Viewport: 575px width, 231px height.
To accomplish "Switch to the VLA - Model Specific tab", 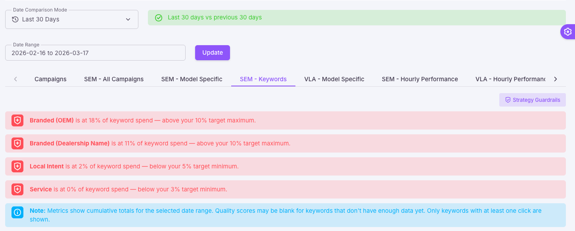I will 334,79.
